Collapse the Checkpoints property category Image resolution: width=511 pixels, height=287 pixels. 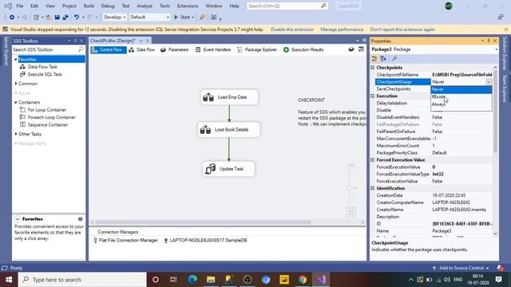pyautogui.click(x=373, y=68)
